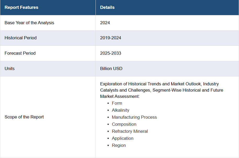Select the Forecast Period row label

coord(20,53)
